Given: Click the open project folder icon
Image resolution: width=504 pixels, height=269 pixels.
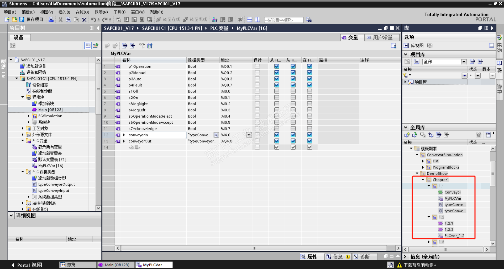Looking at the screenshot, I should [14, 20].
